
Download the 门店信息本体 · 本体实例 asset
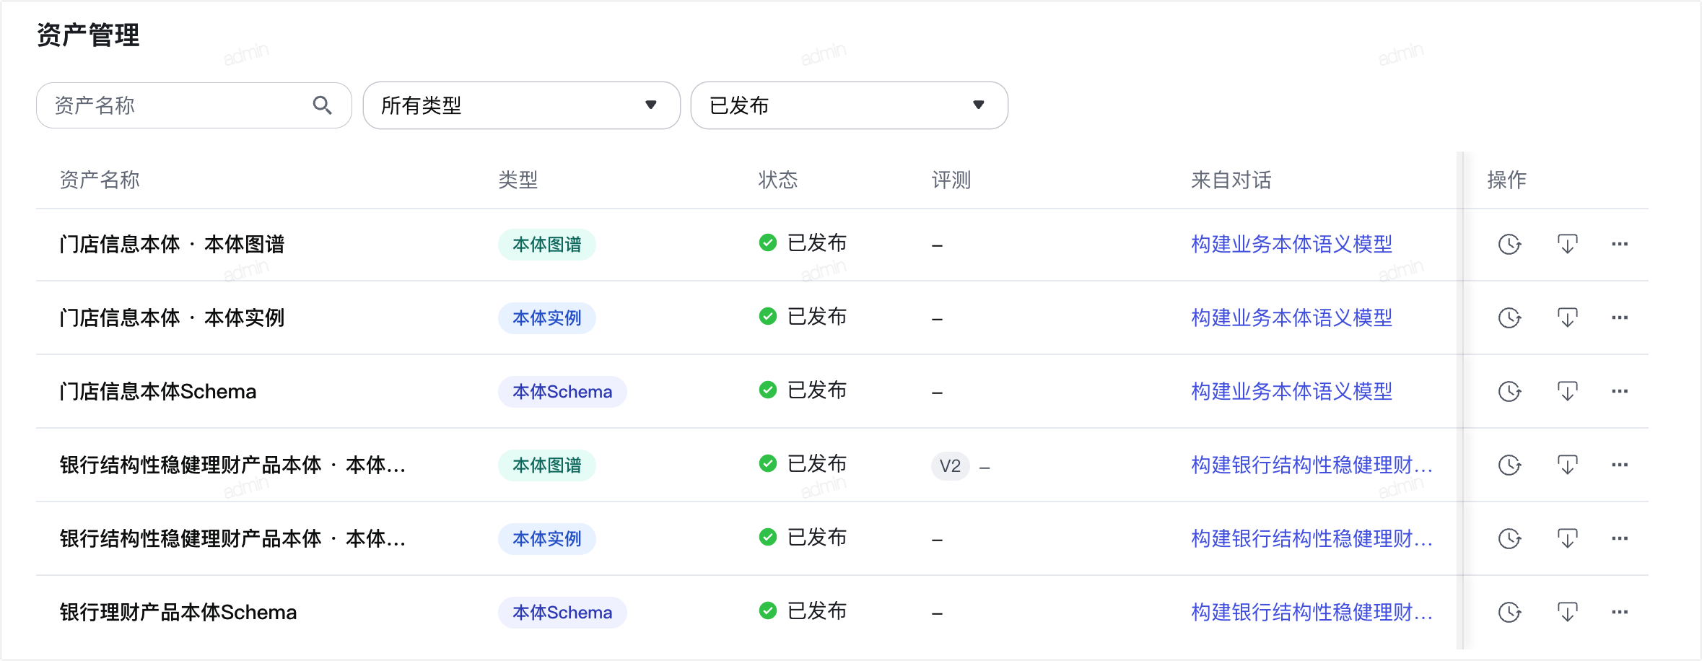click(1567, 318)
